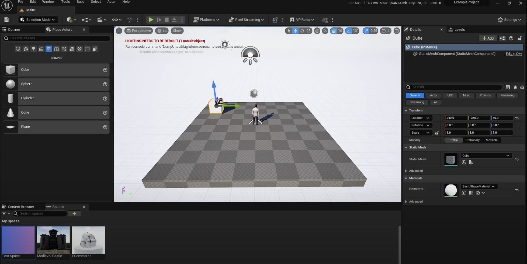Screen dimensions: 527x264
Task: Toggle grid snapping in viewport toolbar
Action: (334, 31)
